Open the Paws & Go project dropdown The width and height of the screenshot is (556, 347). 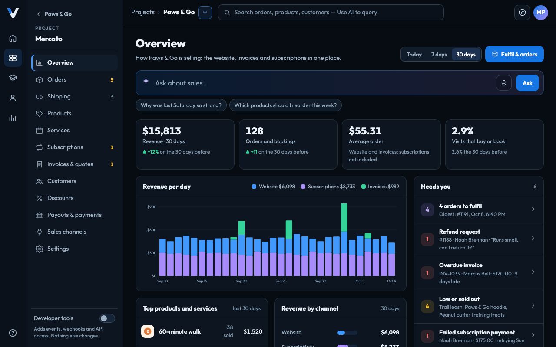205,13
